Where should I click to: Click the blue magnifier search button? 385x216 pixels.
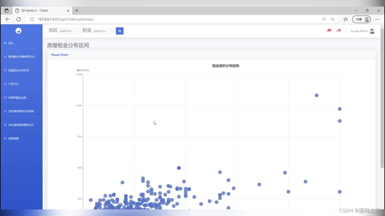tap(120, 31)
